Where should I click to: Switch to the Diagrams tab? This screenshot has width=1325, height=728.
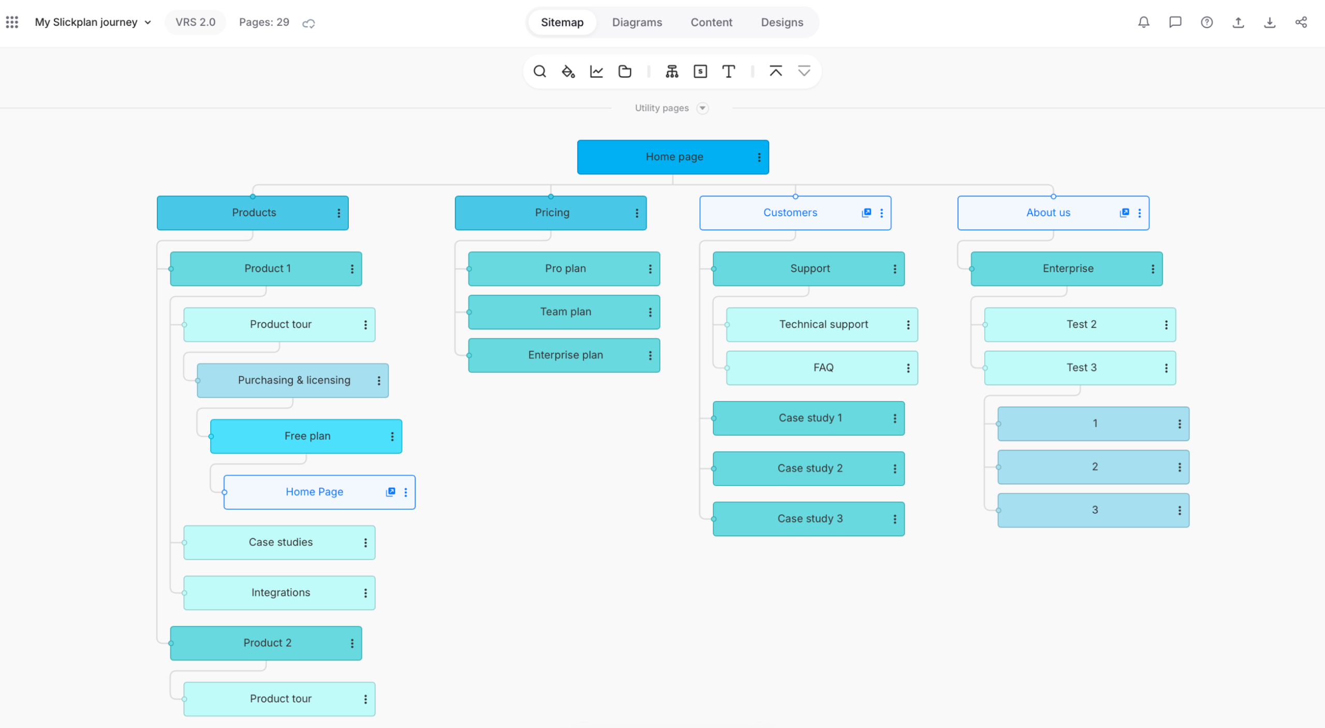coord(637,22)
